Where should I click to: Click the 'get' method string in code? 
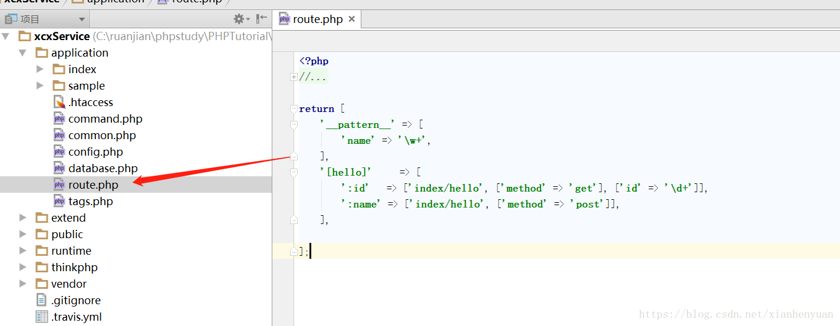[585, 188]
